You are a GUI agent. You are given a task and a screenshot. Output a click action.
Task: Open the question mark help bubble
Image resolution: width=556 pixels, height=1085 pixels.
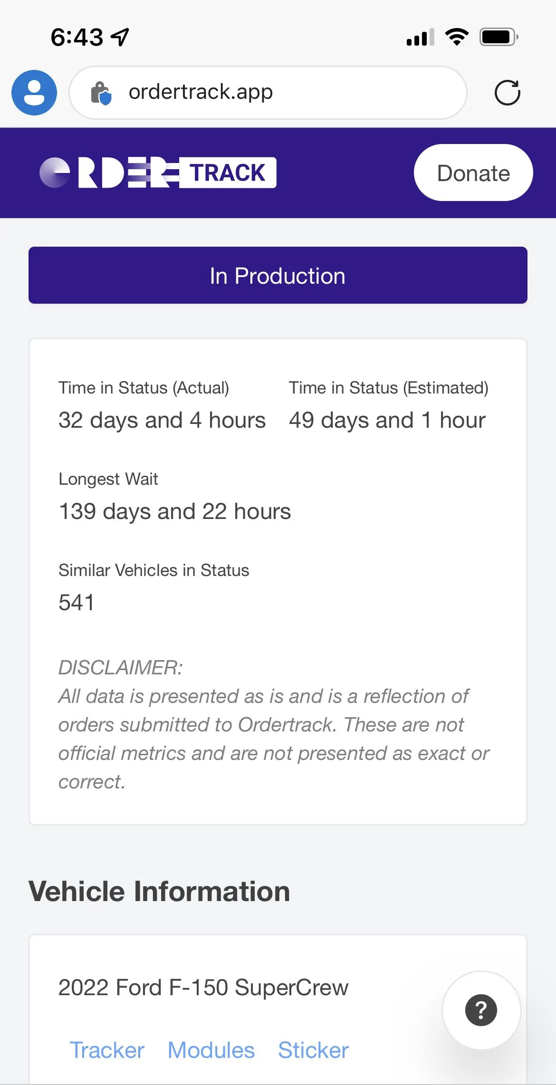(481, 1010)
